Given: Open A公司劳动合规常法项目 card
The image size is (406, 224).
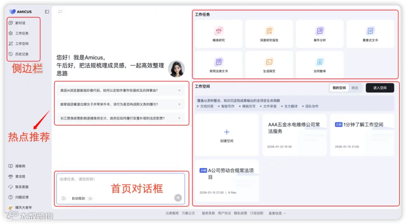Looking at the screenshot, I should (227, 181).
